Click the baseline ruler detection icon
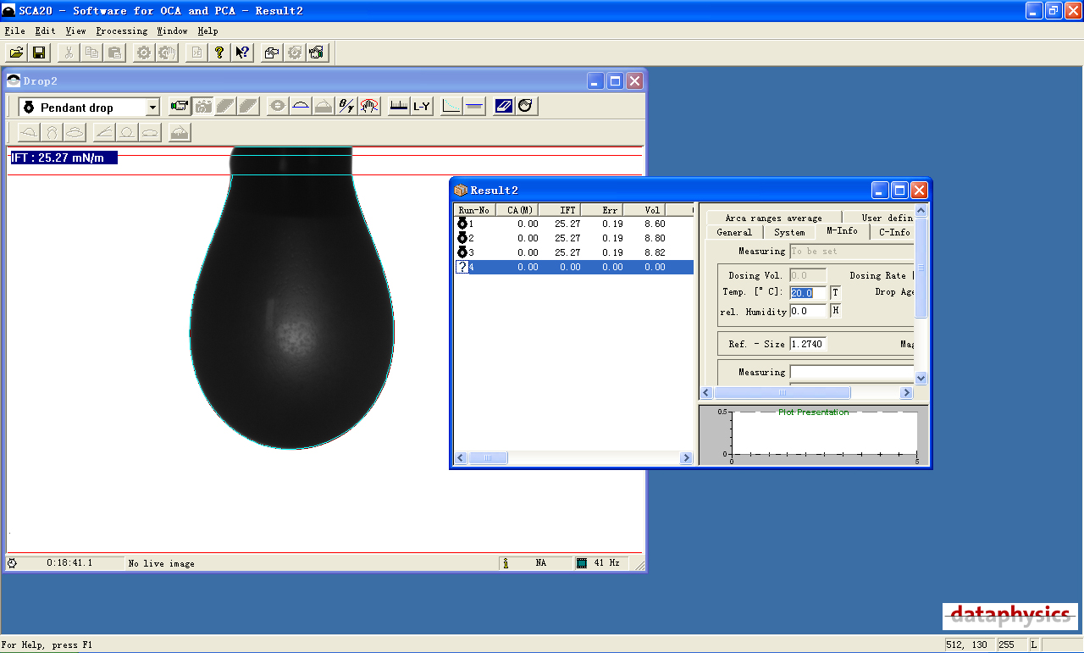The image size is (1084, 653). pos(398,106)
